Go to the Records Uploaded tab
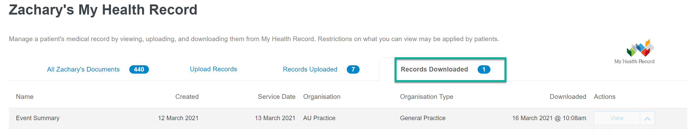 point(310,69)
